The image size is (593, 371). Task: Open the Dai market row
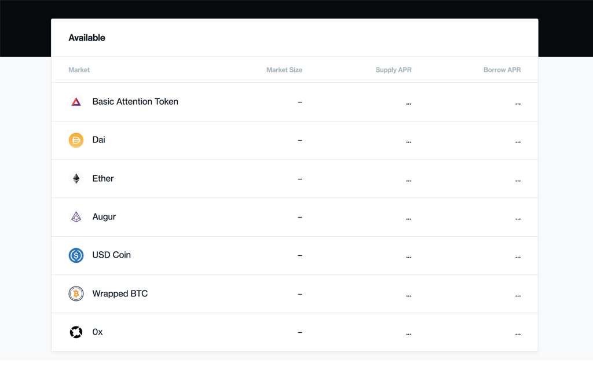click(x=98, y=140)
